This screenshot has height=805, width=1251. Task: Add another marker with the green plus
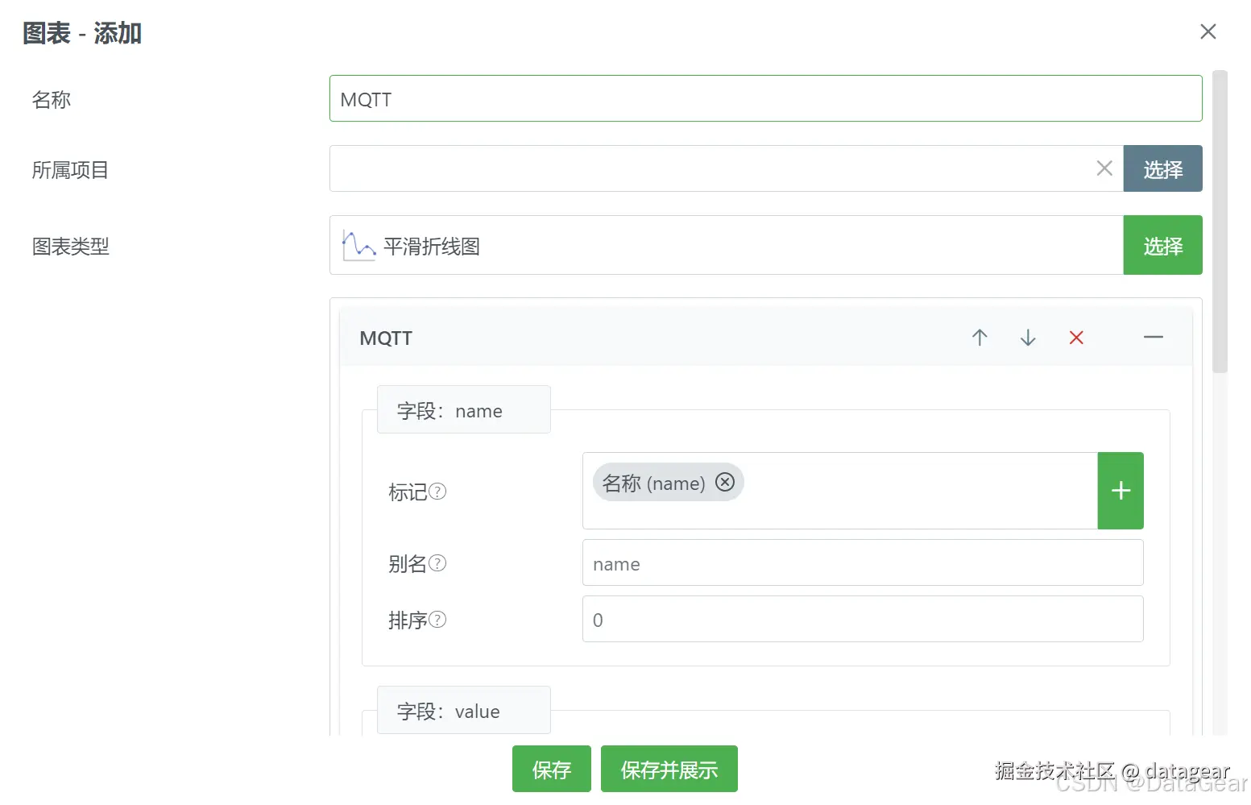click(1120, 491)
